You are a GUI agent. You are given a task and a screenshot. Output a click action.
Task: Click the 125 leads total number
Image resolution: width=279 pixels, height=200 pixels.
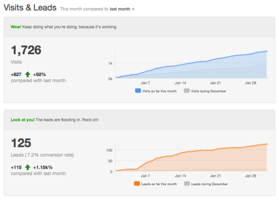pos(20,142)
